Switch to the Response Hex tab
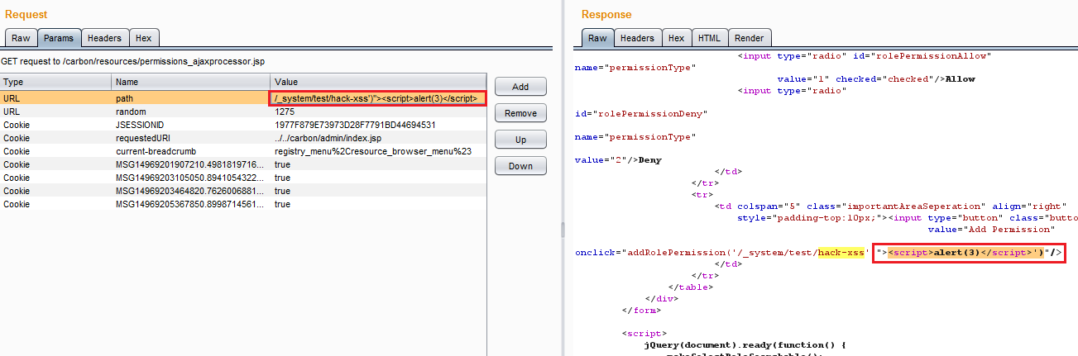This screenshot has width=1078, height=356. [x=676, y=38]
